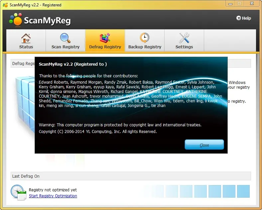The width and height of the screenshot is (262, 210).
Task: Click 'Thanks to the following people' line
Action: click(x=88, y=76)
